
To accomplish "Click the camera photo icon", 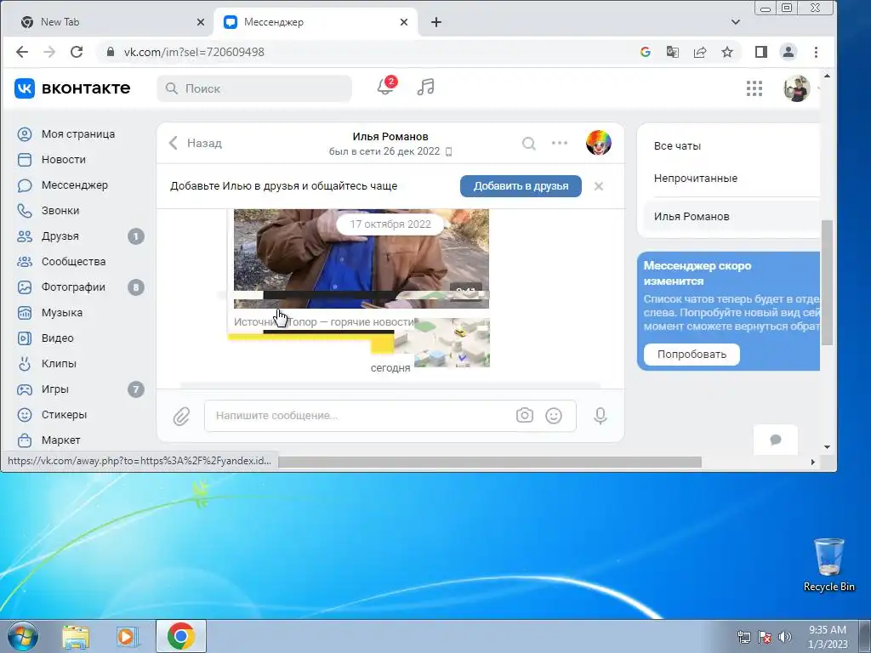I will click(524, 415).
